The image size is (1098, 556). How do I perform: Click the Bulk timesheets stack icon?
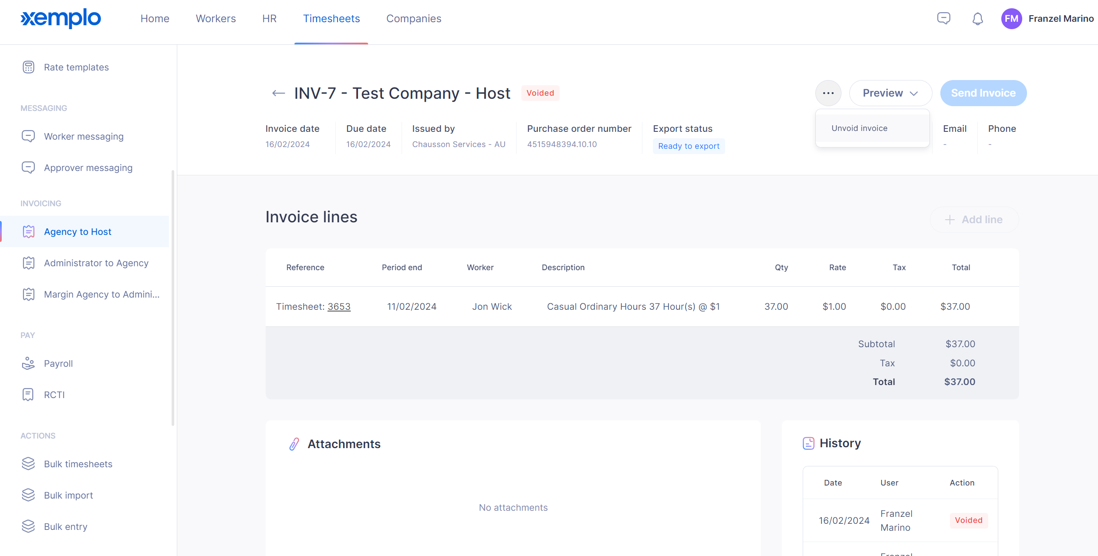(x=28, y=464)
